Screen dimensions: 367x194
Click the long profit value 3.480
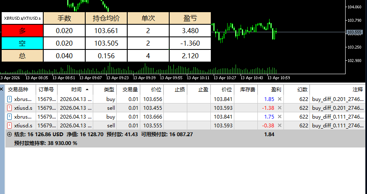point(190,31)
